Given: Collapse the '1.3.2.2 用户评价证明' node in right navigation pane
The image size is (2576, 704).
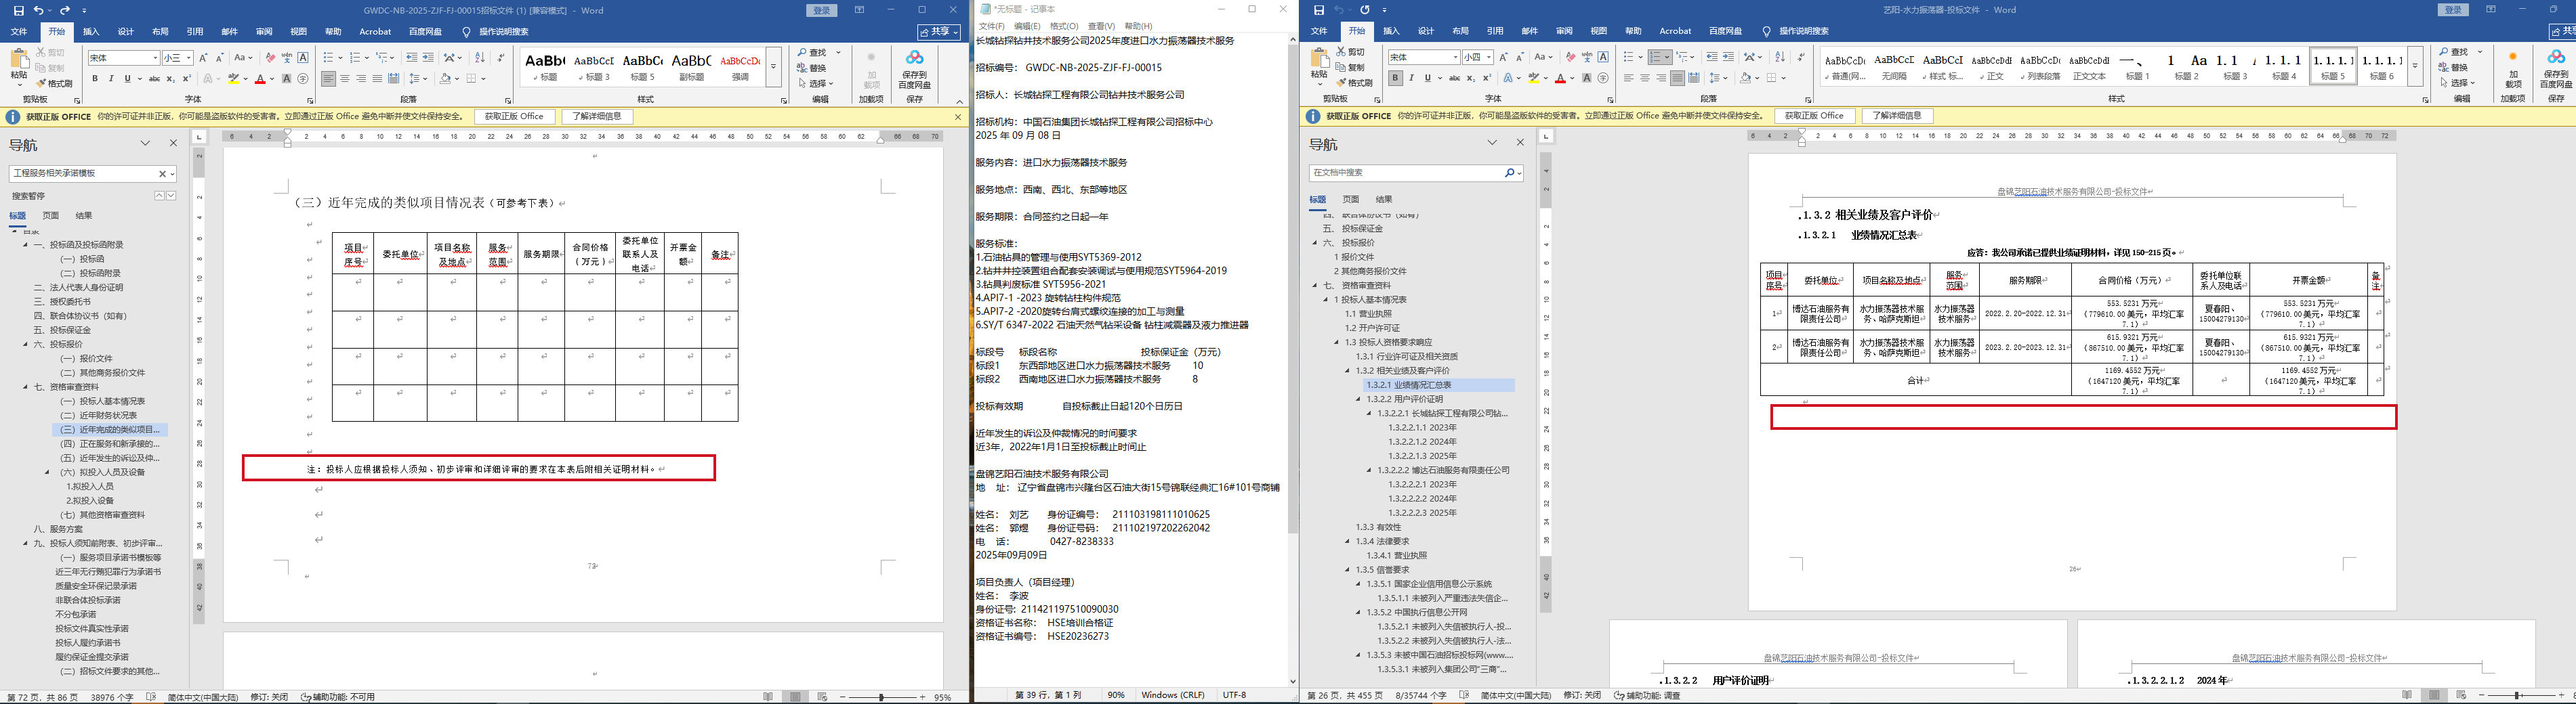Looking at the screenshot, I should (x=1358, y=399).
